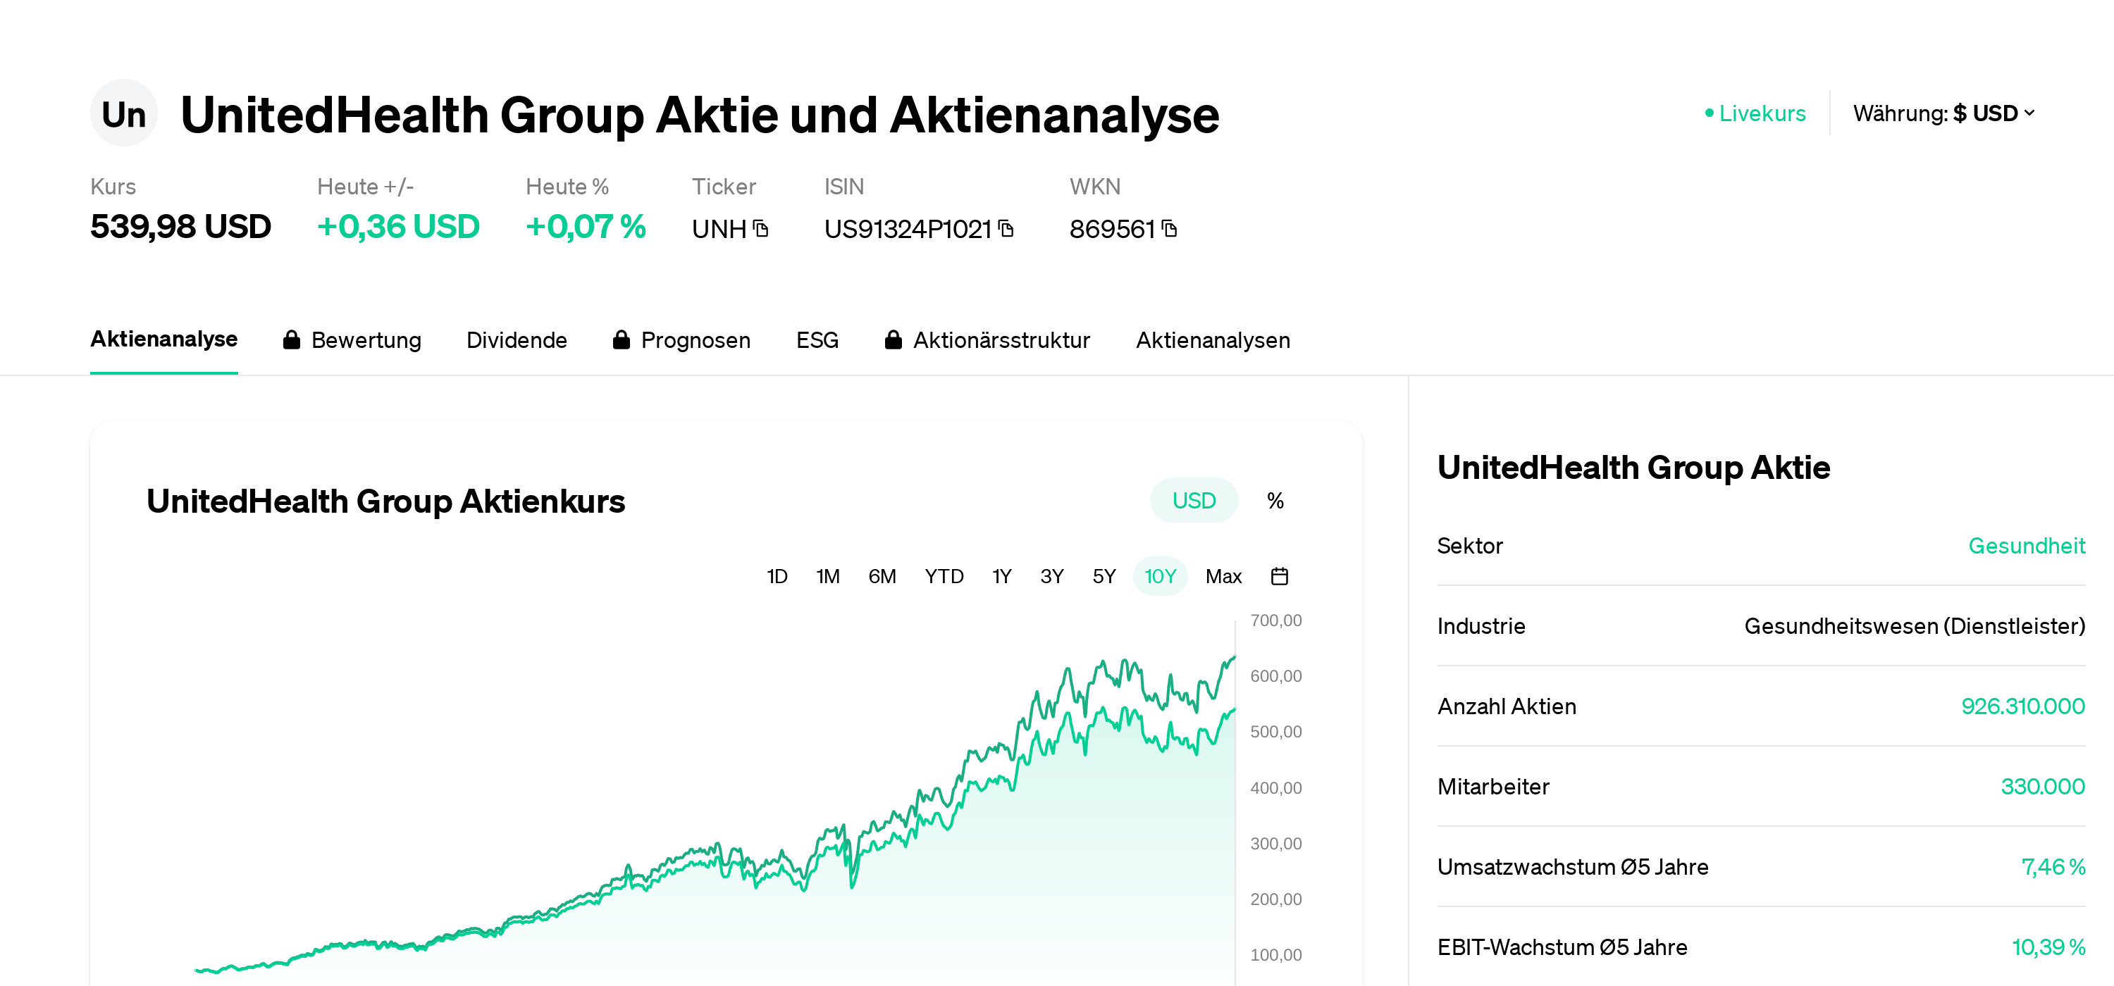Select the Max time range
Viewport: 2114px width, 986px height.
coord(1223,577)
